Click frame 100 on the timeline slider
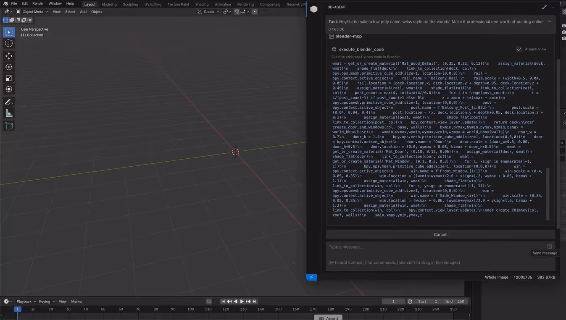The width and height of the screenshot is (566, 320). [190, 309]
